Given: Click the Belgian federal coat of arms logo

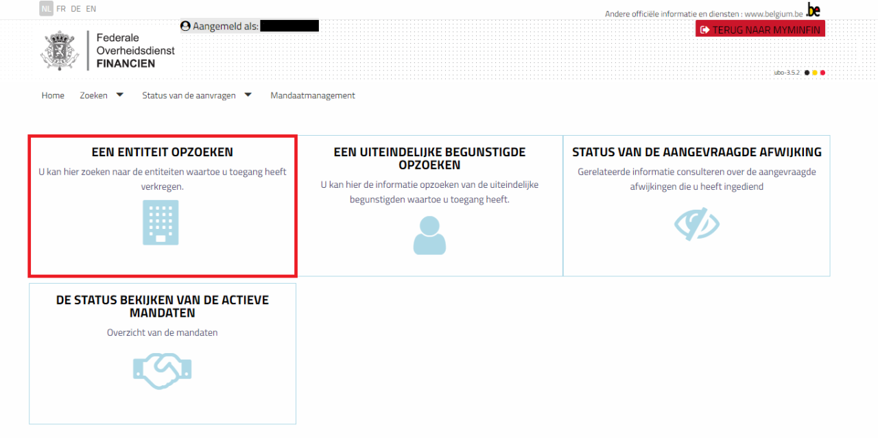Looking at the screenshot, I should click(61, 51).
